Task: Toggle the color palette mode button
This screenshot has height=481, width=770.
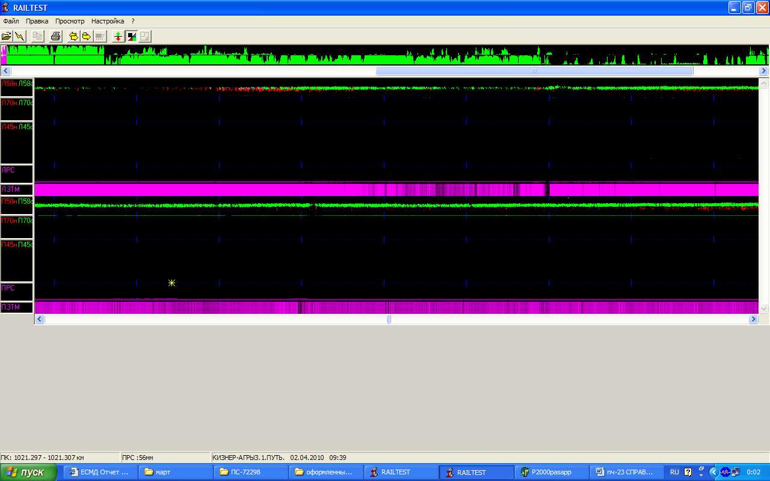Action: [131, 37]
